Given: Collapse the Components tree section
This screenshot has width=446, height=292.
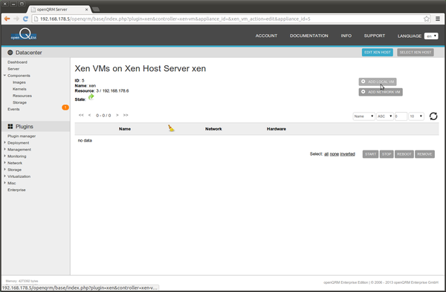Looking at the screenshot, I should coord(5,76).
